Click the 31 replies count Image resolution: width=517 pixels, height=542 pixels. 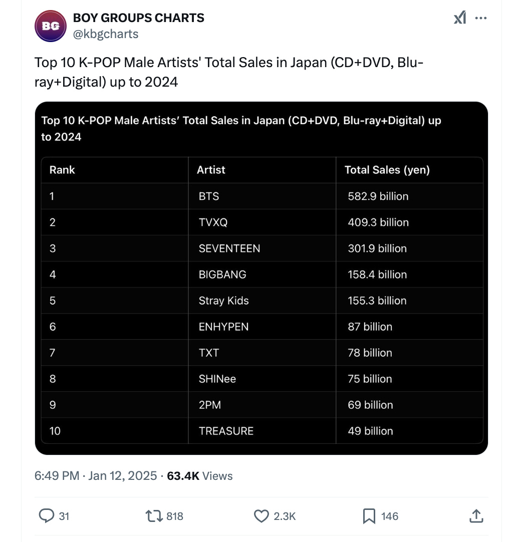pyautogui.click(x=64, y=516)
